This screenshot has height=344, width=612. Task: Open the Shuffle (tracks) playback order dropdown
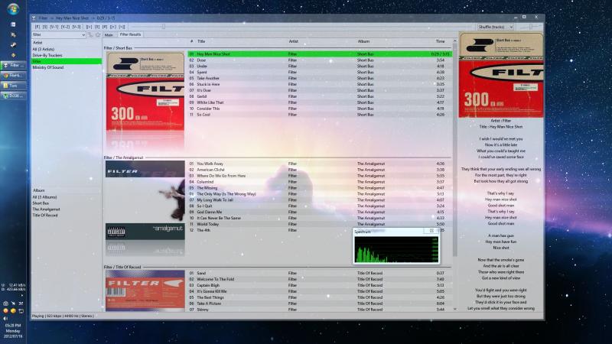click(x=496, y=27)
